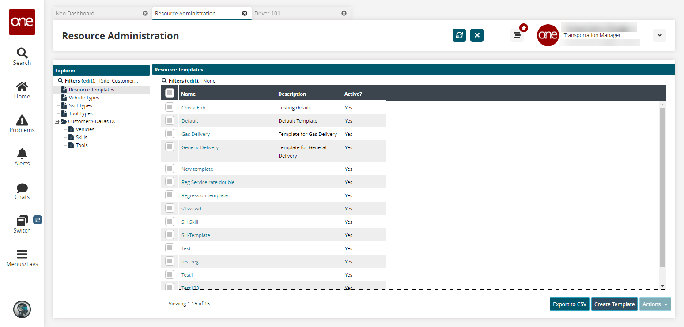This screenshot has width=684, height=327.
Task: Check the Gas Delivery row checkbox
Action: coord(170,133)
